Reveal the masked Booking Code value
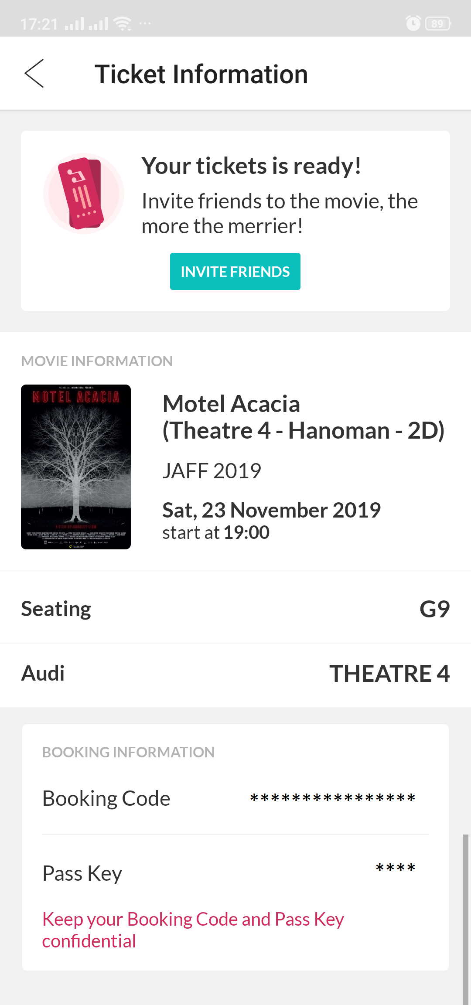 tap(333, 798)
